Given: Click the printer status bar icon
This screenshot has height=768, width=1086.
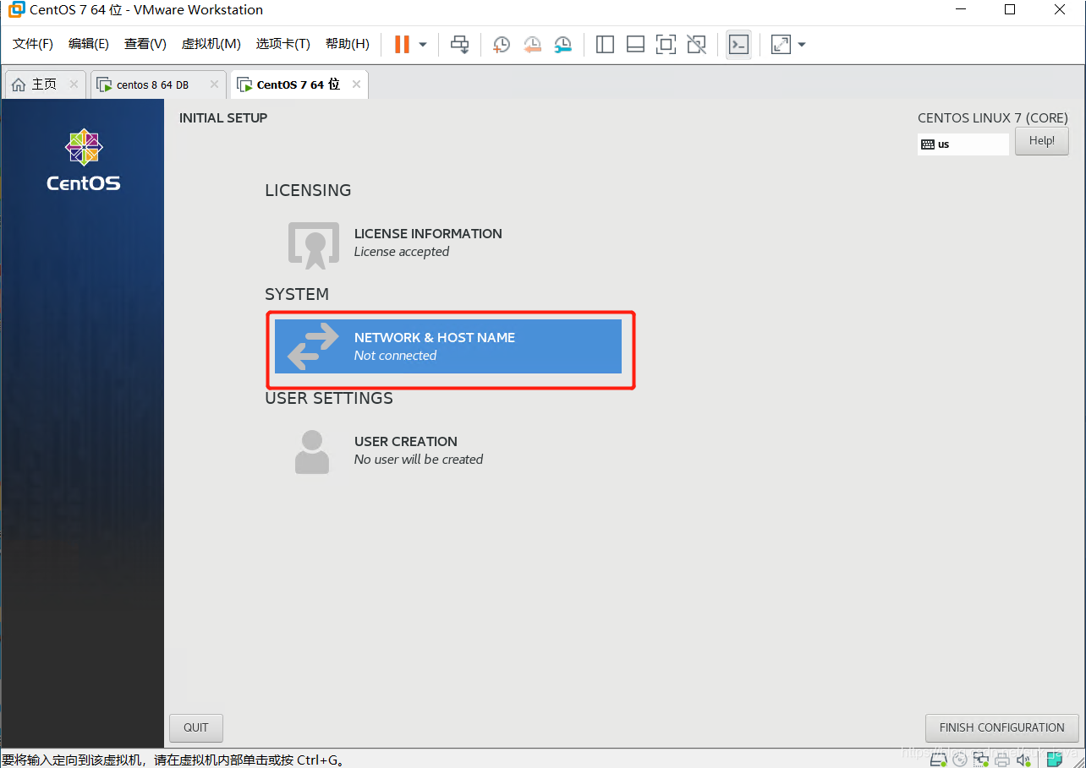Looking at the screenshot, I should [1002, 760].
